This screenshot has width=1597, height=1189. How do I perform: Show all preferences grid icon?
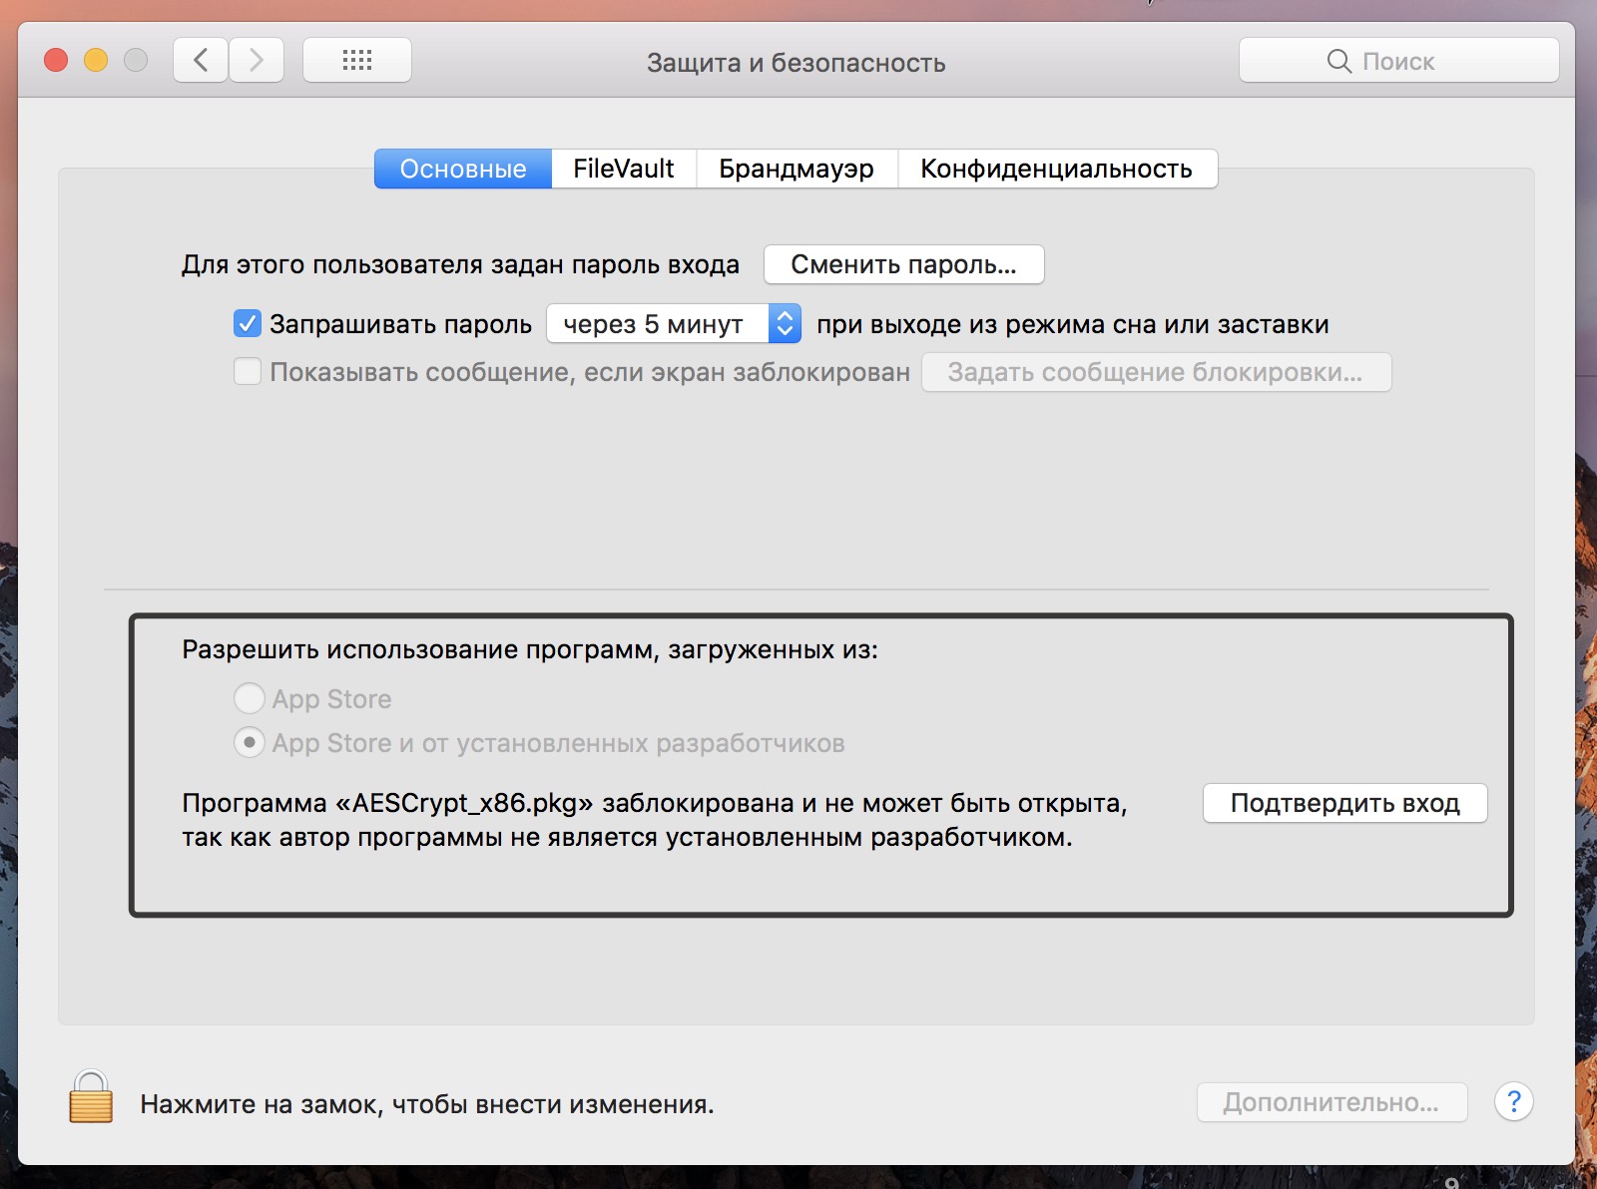pos(357,61)
